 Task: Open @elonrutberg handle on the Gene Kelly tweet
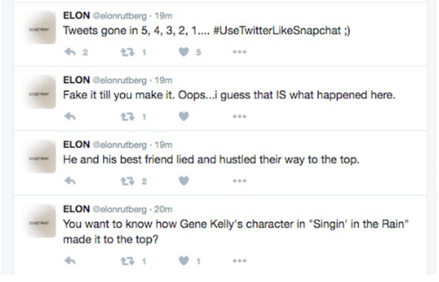tap(120, 209)
